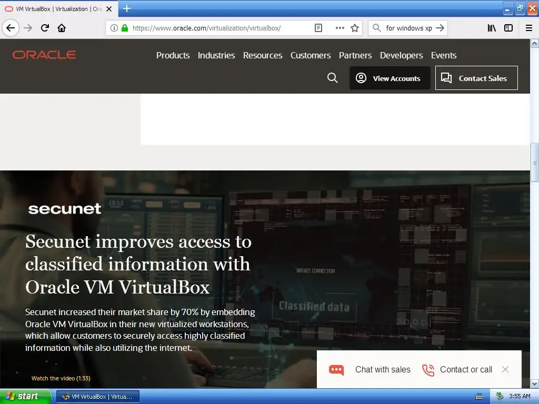The height and width of the screenshot is (404, 539).
Task: Click the vertical scrollbar thumb
Action: 535,163
